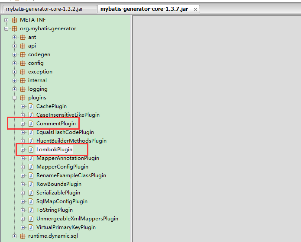Viewport: 301px width, 242px height.
Task: Expand the api package
Action: point(14,46)
